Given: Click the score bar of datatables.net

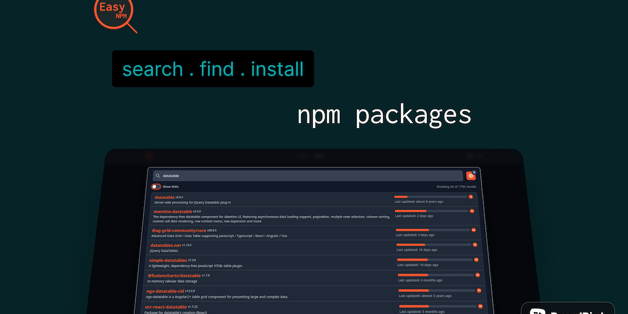Looking at the screenshot, I should tap(434, 245).
